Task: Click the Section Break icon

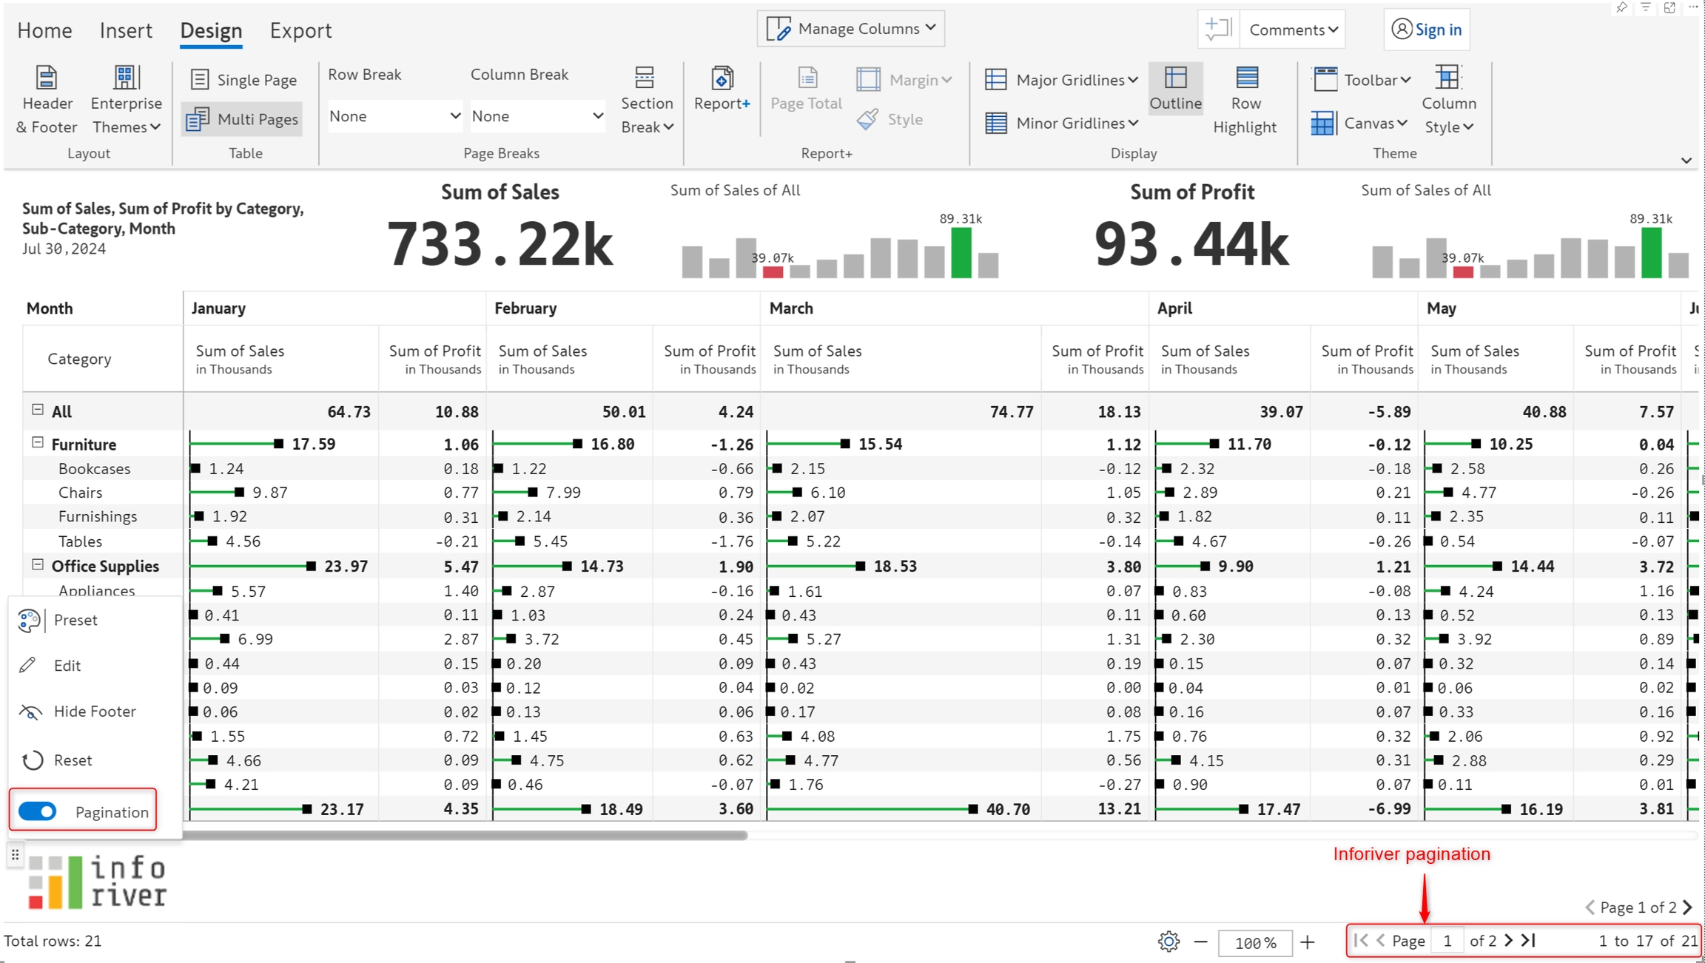Action: (644, 78)
